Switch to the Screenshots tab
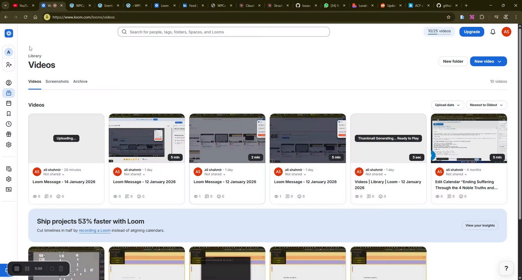This screenshot has height=280, width=522. [x=57, y=81]
